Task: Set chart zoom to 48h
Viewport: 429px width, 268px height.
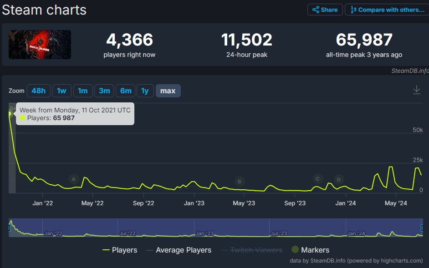Action: (x=39, y=91)
